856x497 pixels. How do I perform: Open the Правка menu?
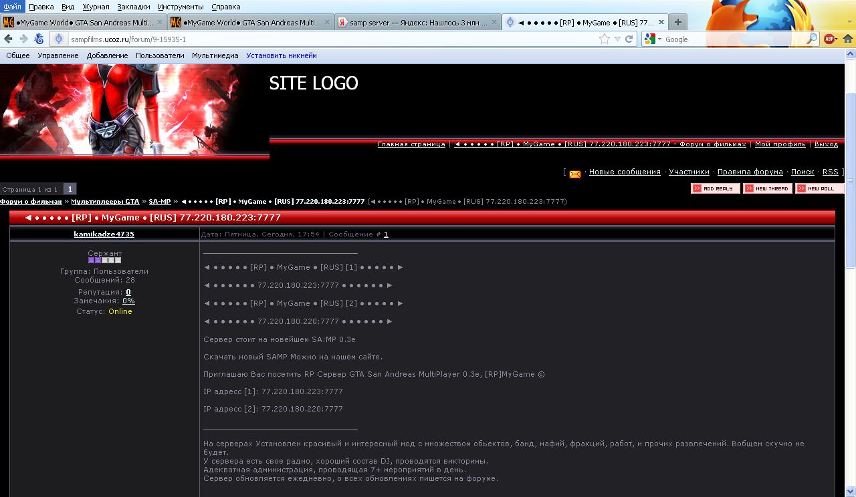click(41, 7)
